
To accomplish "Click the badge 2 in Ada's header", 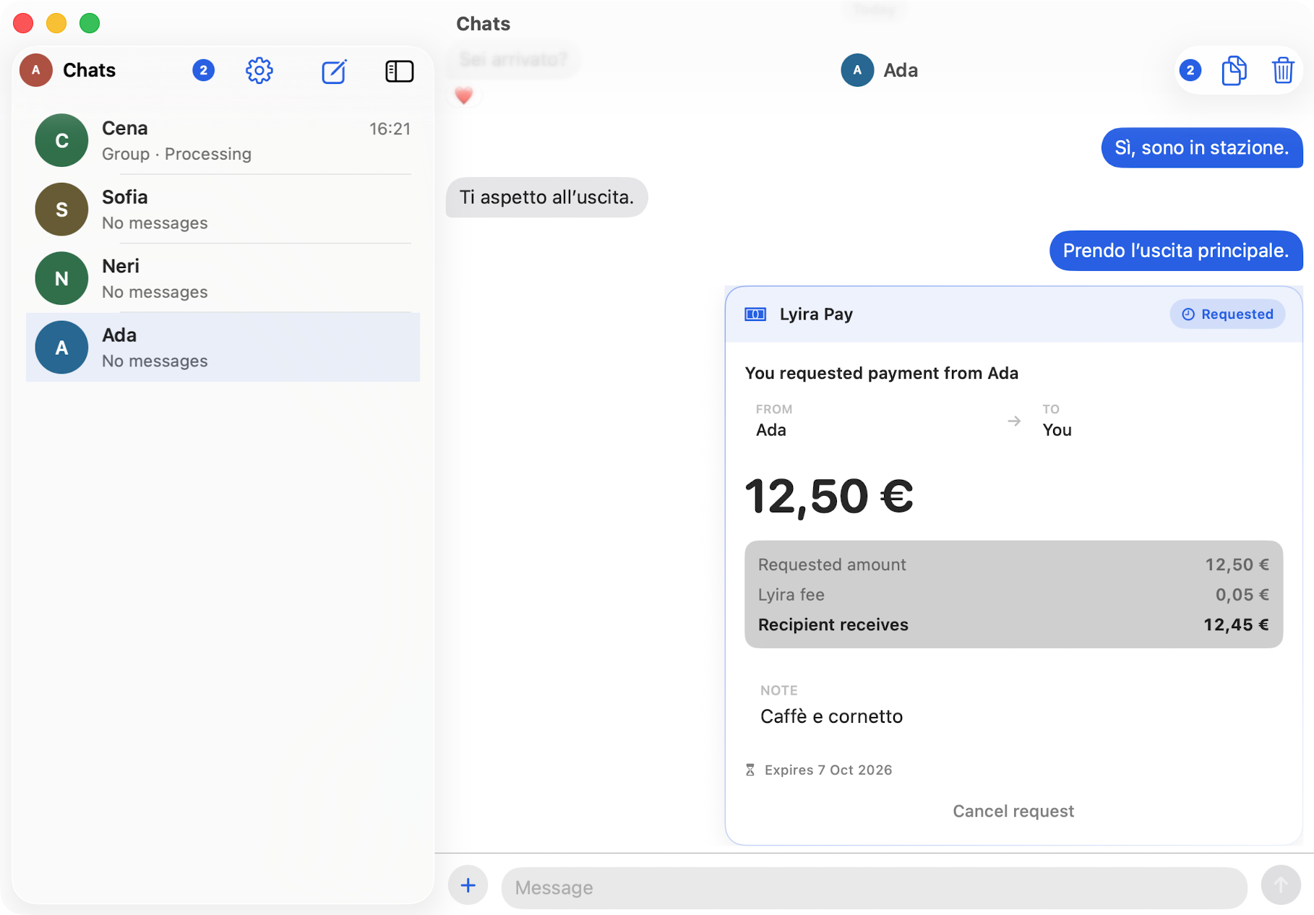I will point(1190,70).
